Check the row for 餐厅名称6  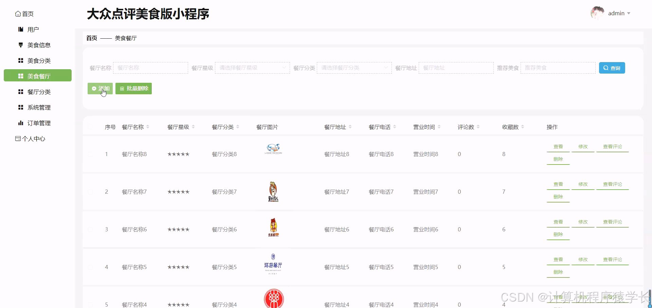point(90,230)
